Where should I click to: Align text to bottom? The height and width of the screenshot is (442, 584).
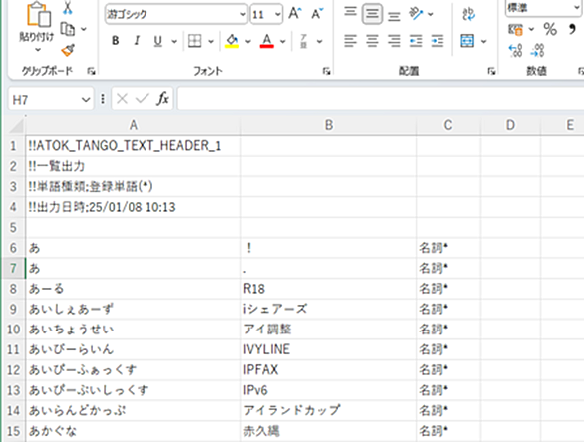[394, 16]
